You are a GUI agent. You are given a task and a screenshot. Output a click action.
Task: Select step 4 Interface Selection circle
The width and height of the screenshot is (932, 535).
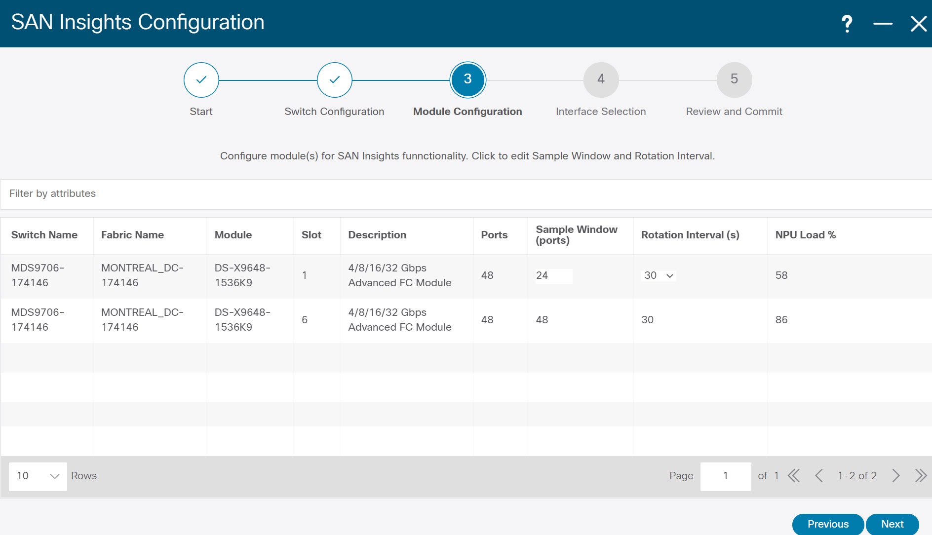[601, 79]
